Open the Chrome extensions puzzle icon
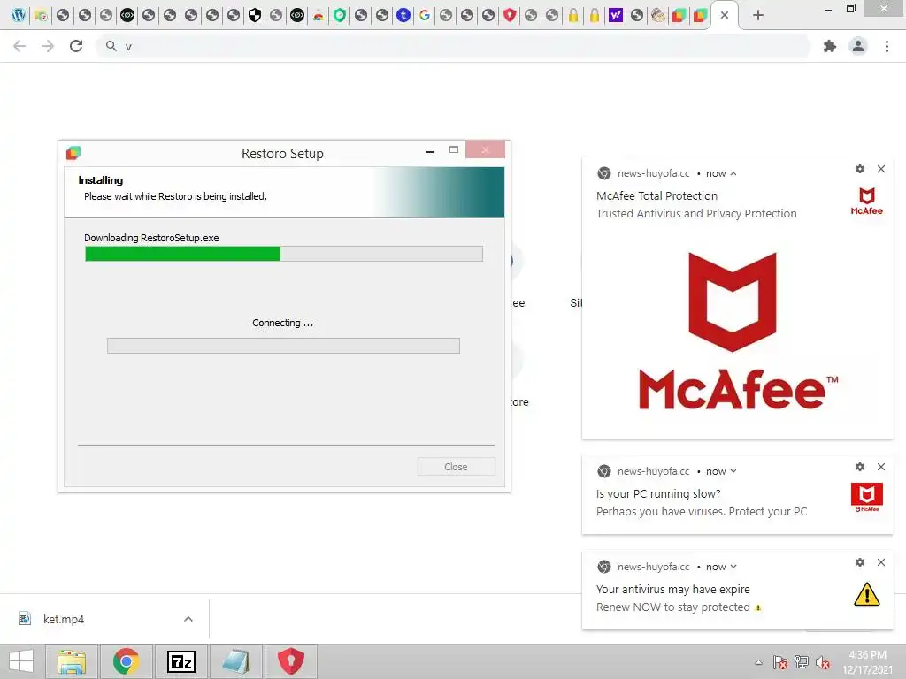 click(x=830, y=46)
